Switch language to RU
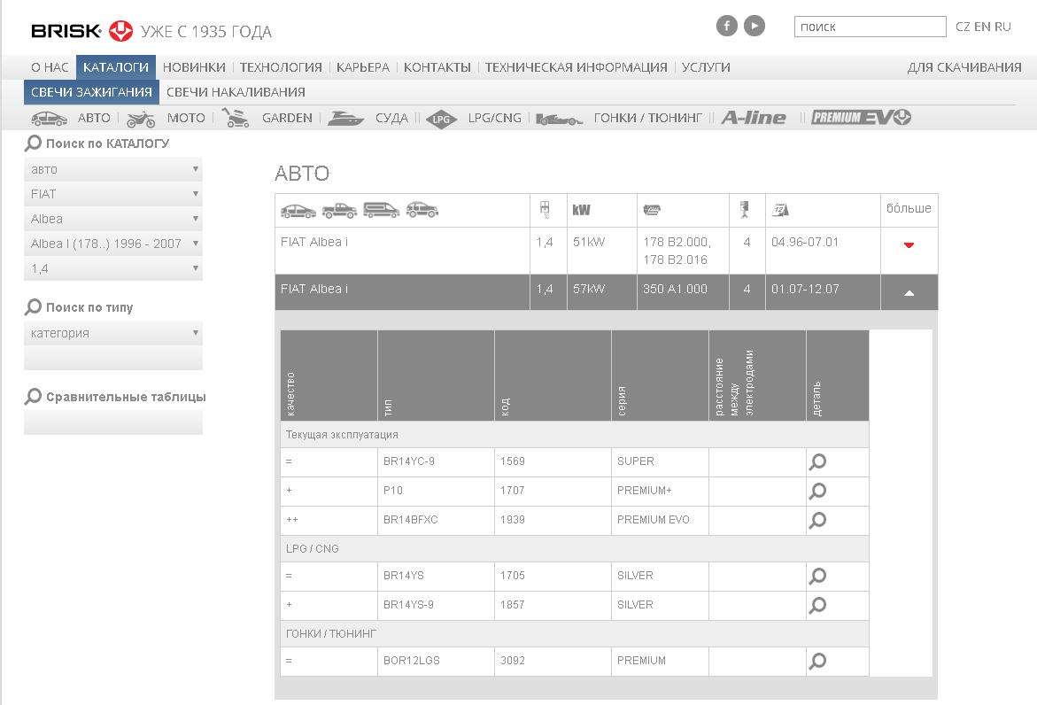Screen dimensions: 1037x705 tap(1002, 27)
